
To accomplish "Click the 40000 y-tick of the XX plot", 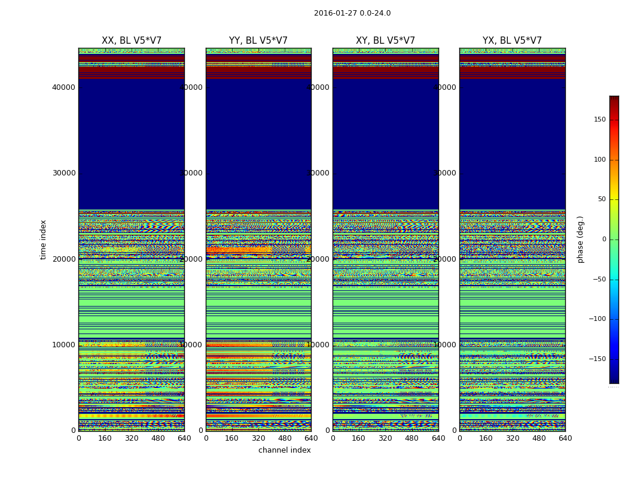I will [x=63, y=87].
